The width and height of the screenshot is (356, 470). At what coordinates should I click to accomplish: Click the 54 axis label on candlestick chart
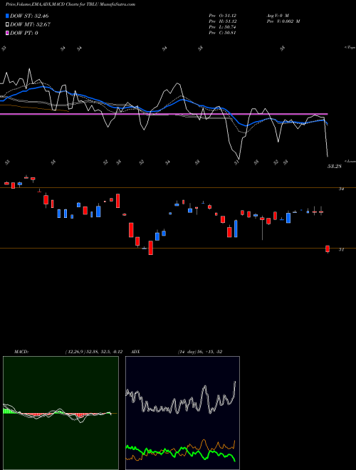click(x=341, y=189)
